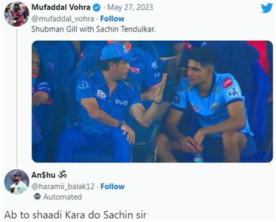
Task: Click the vertical thread line between tweets
Action: (17, 98)
